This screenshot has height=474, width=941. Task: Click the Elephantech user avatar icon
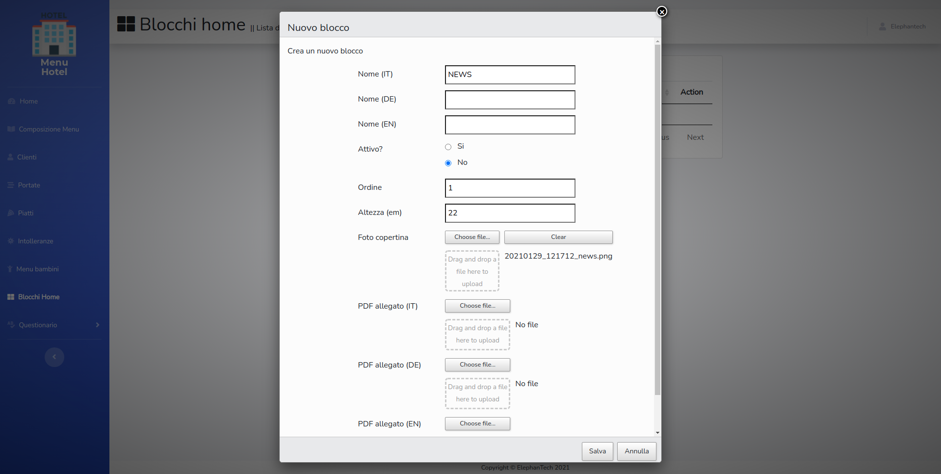point(882,26)
